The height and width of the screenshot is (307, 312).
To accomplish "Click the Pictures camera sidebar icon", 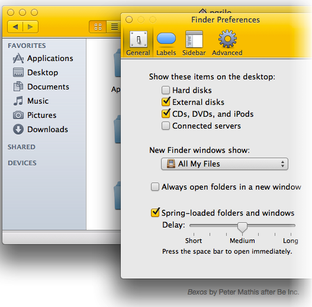I will click(18, 115).
